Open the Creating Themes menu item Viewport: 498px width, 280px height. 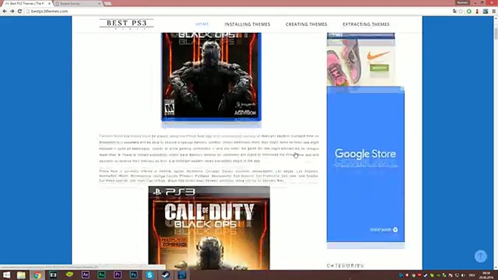coord(307,24)
